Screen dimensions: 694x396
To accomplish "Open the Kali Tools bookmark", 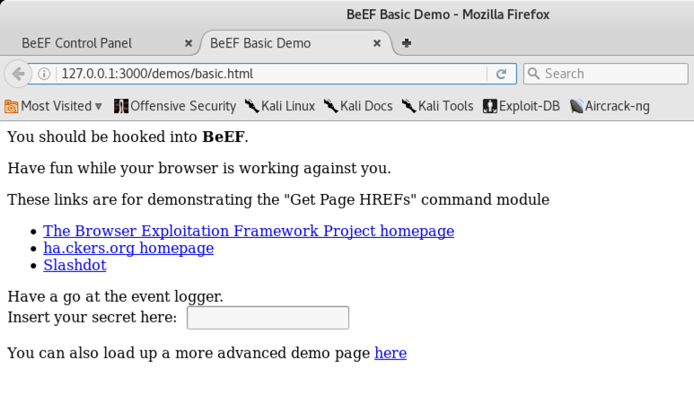I will [x=437, y=106].
